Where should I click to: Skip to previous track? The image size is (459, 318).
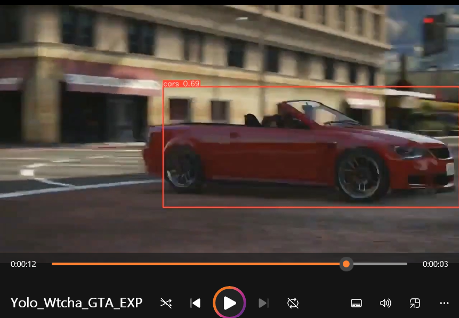[x=196, y=303]
